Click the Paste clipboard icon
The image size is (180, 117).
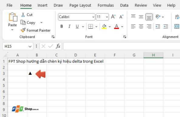point(13,17)
